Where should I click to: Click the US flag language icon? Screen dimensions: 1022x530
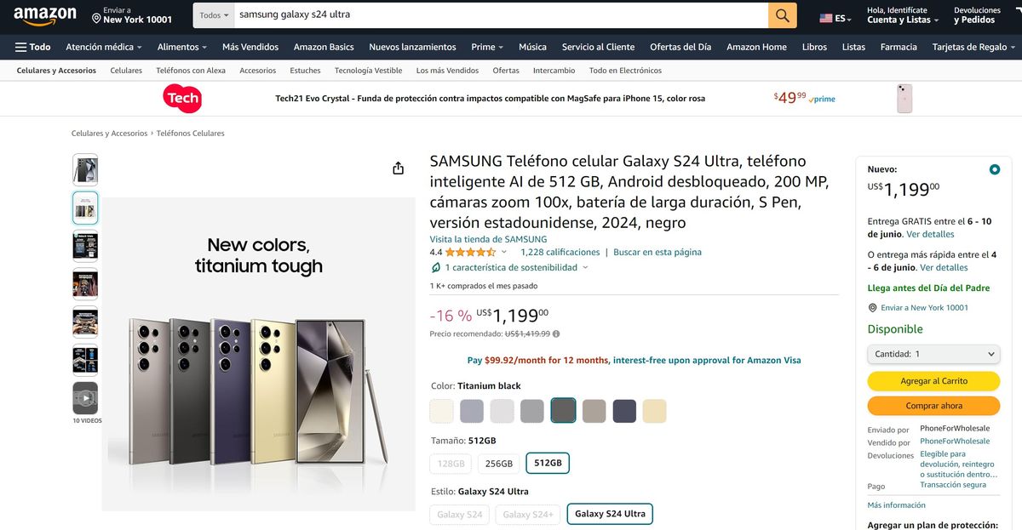[x=826, y=18]
